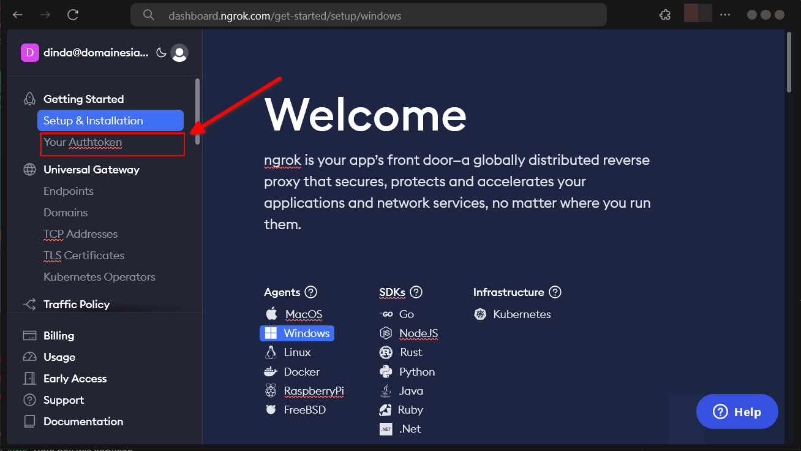Open help tooltip next to SDKs
Screen dimensions: 801x451
pyautogui.click(x=416, y=292)
